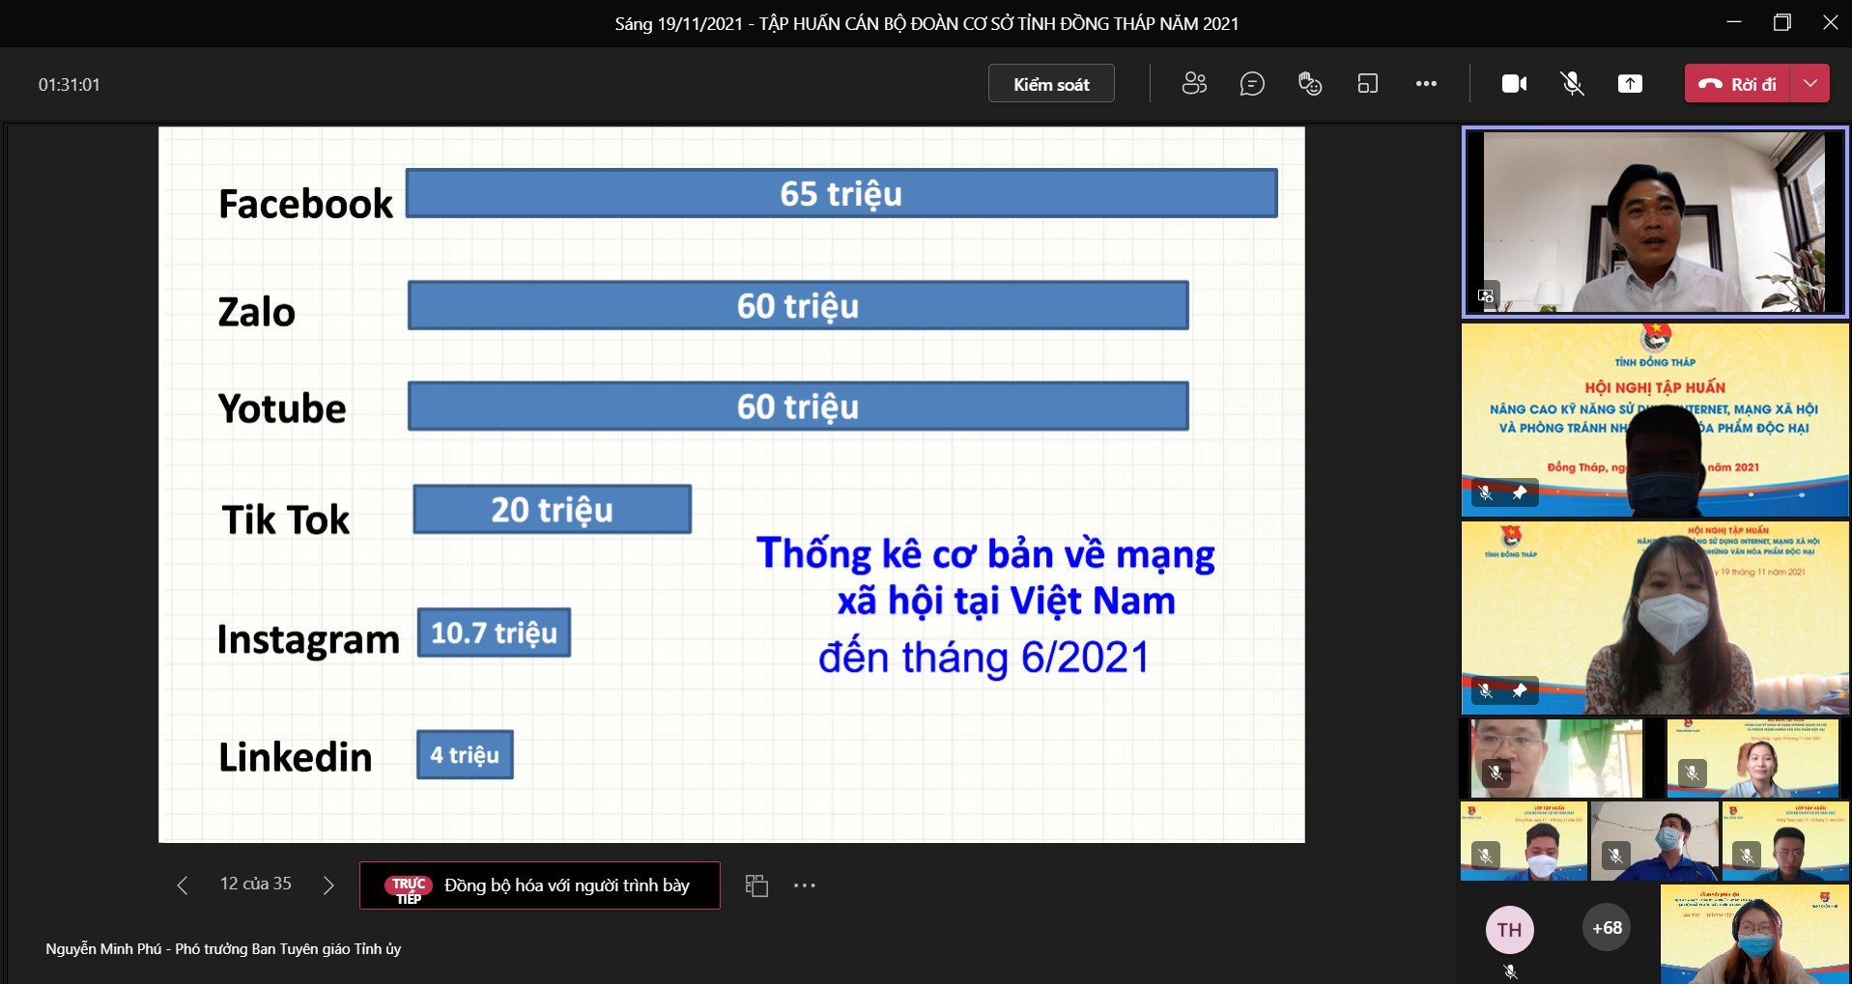Click the Tik Tok 20 triệu bar
The width and height of the screenshot is (1852, 984).
click(x=553, y=509)
